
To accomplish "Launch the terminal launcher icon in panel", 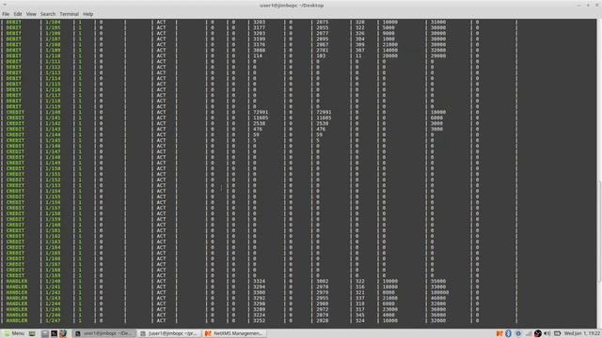I will [55, 333].
